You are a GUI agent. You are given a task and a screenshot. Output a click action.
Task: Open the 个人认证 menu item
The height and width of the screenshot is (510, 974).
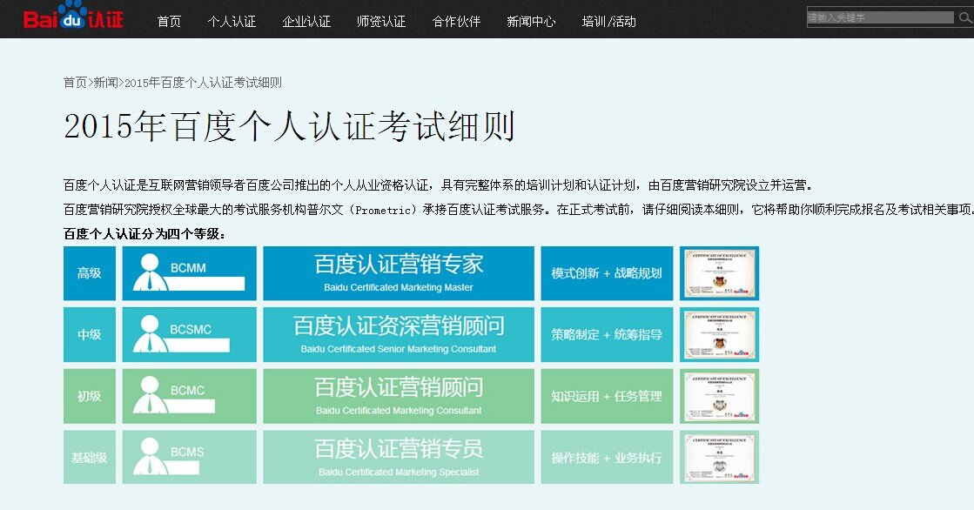click(232, 20)
